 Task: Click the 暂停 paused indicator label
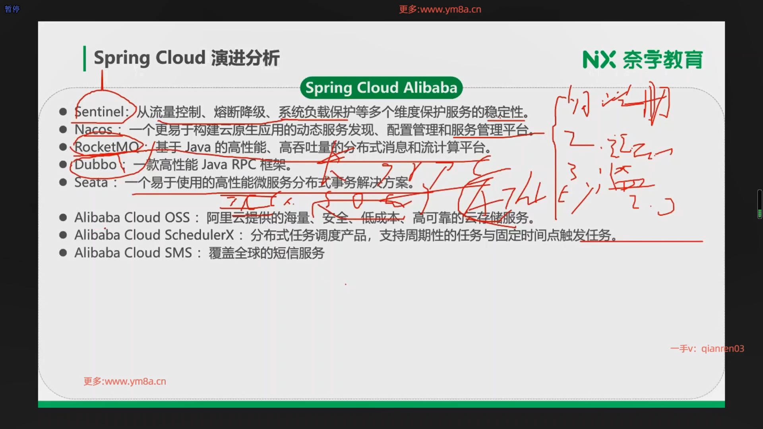click(12, 9)
